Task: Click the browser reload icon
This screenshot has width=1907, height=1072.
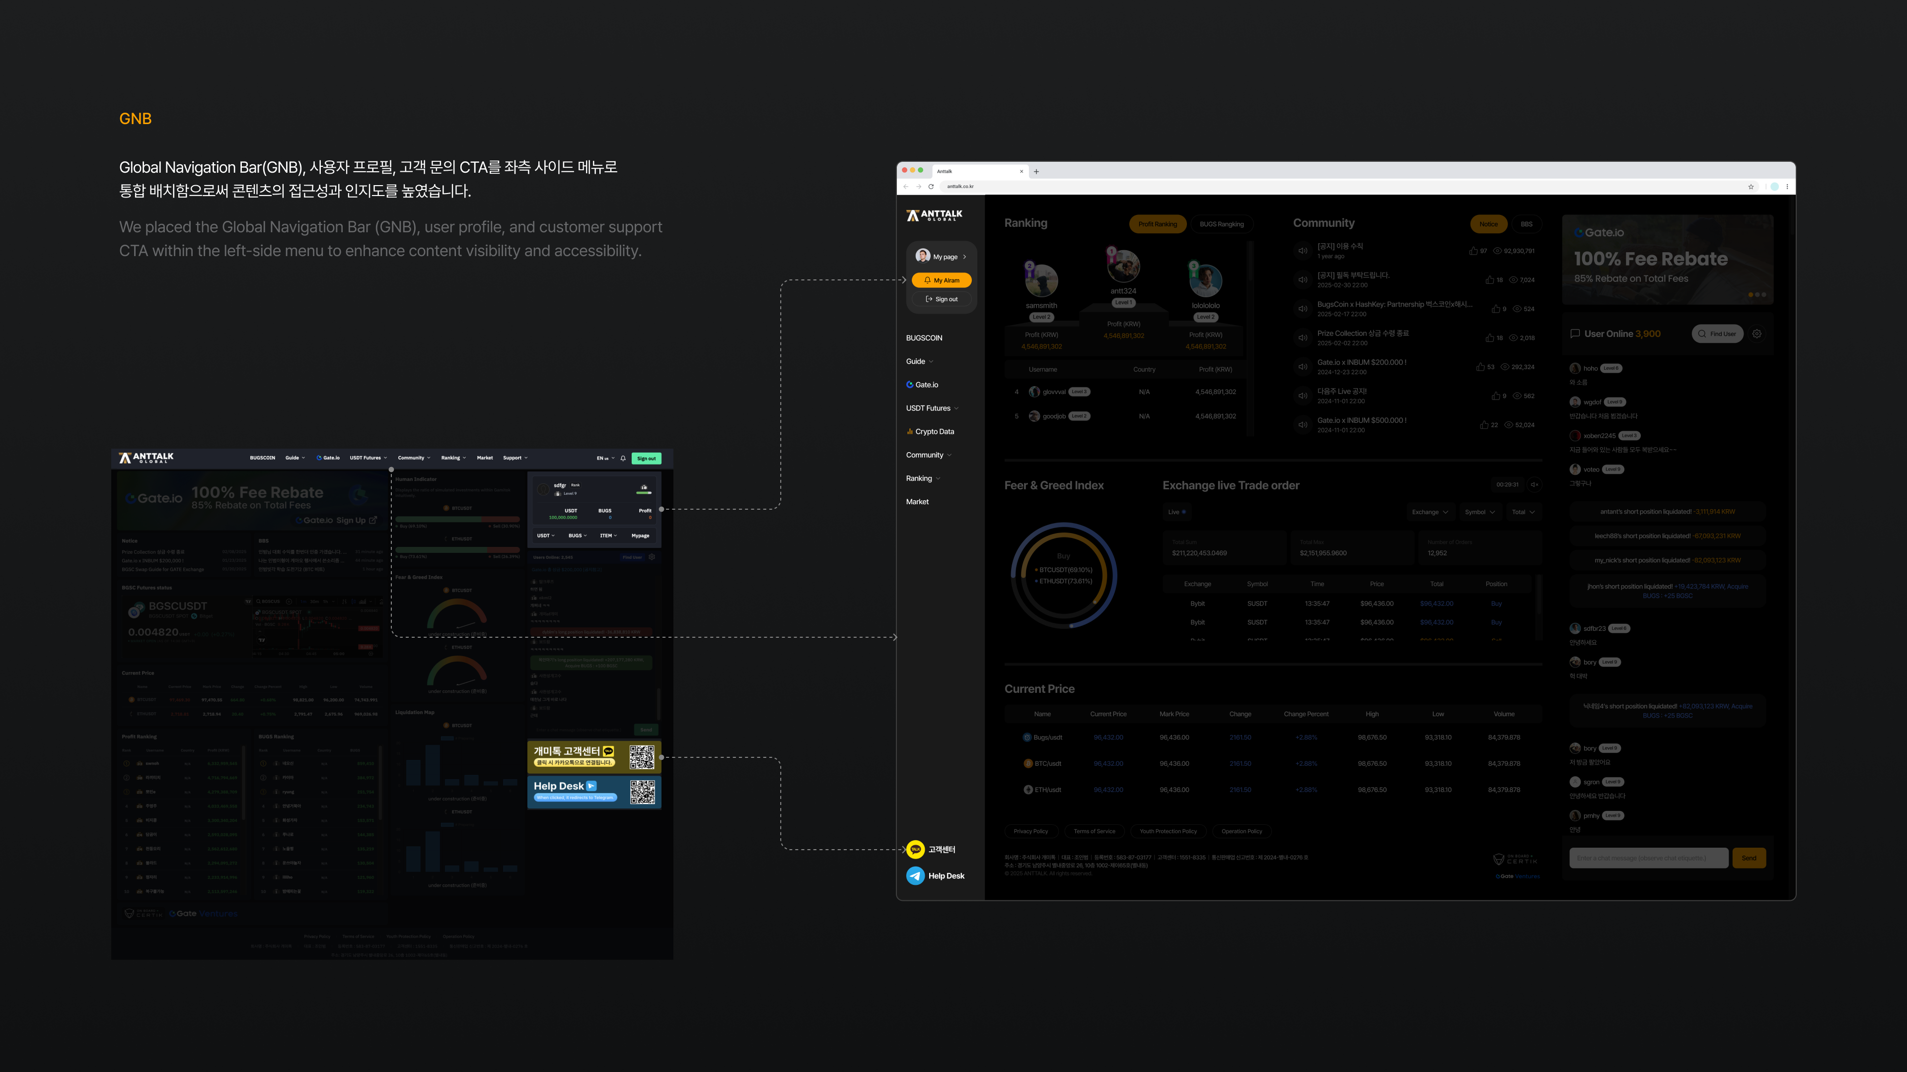Action: pyautogui.click(x=931, y=187)
